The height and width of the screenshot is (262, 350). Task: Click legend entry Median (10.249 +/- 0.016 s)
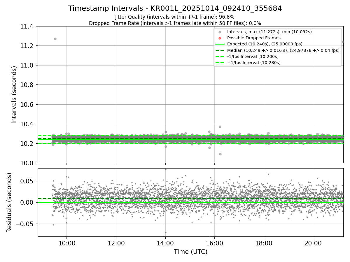[x=283, y=50]
